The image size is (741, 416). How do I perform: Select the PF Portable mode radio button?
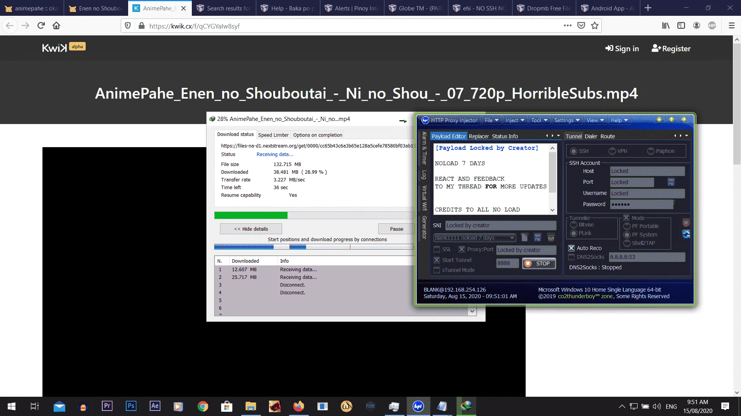coord(627,226)
